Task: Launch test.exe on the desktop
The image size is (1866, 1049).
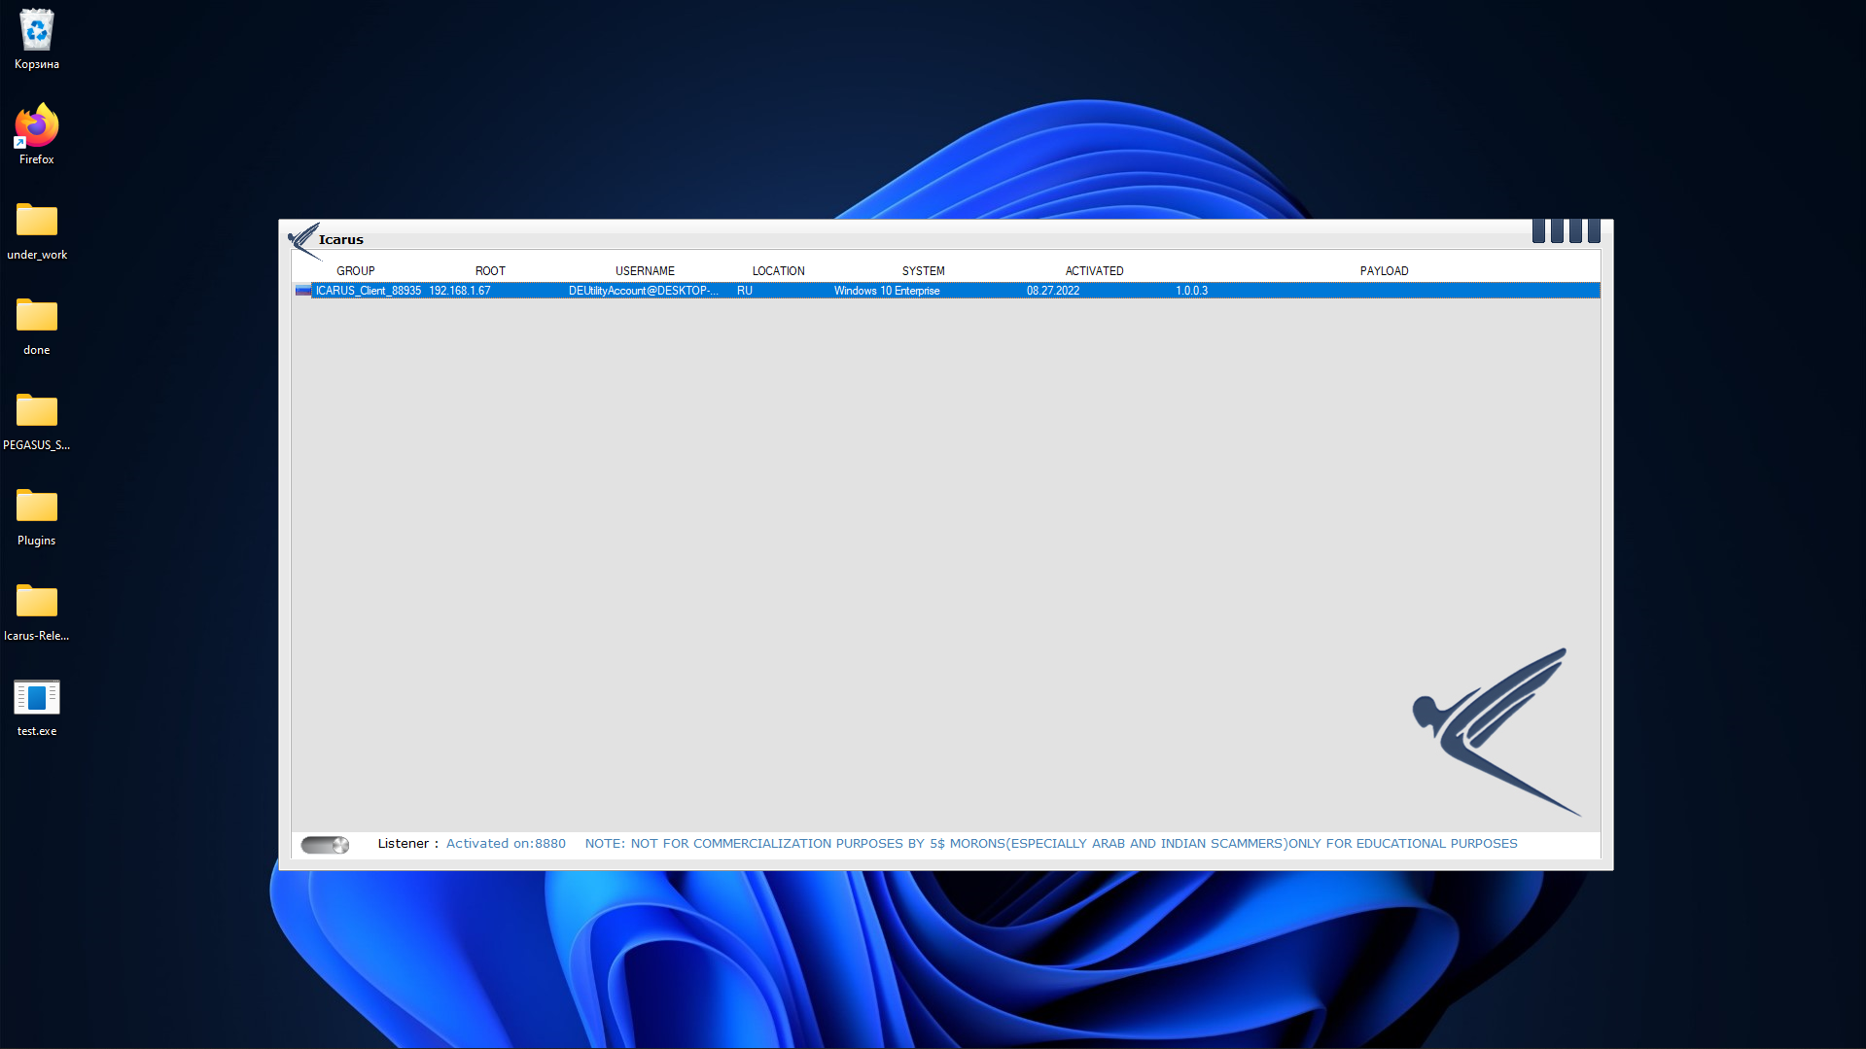Action: click(36, 697)
